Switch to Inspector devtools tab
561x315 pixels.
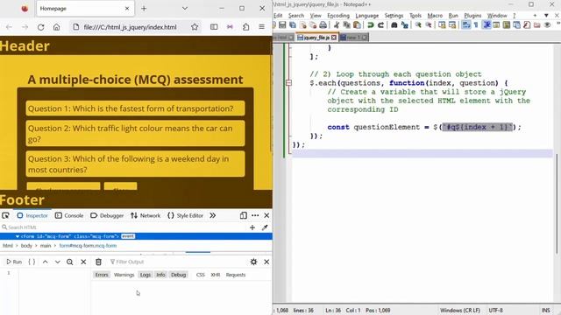tap(32, 215)
